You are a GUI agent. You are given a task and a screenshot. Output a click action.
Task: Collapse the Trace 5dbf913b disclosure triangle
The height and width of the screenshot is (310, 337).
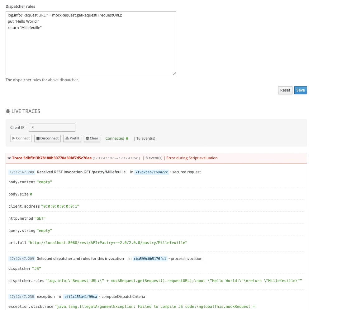[x=9, y=158]
